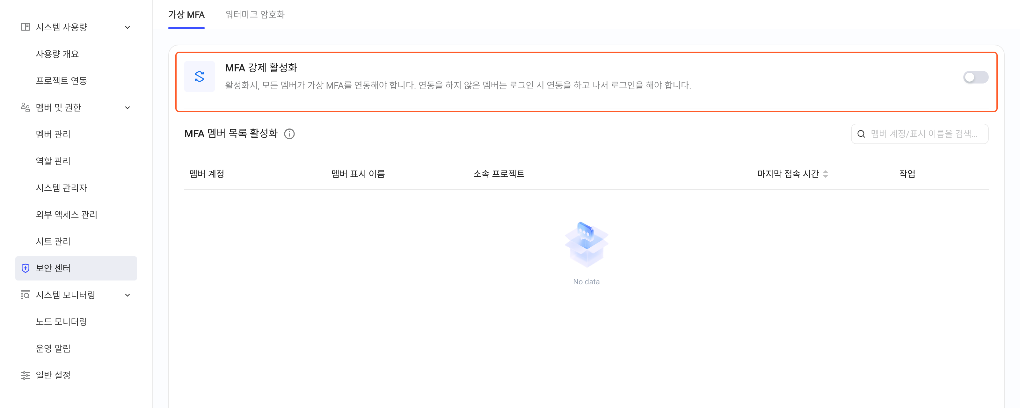Open 사용량 개요 in sidebar
Viewport: 1020px width, 408px height.
(57, 54)
